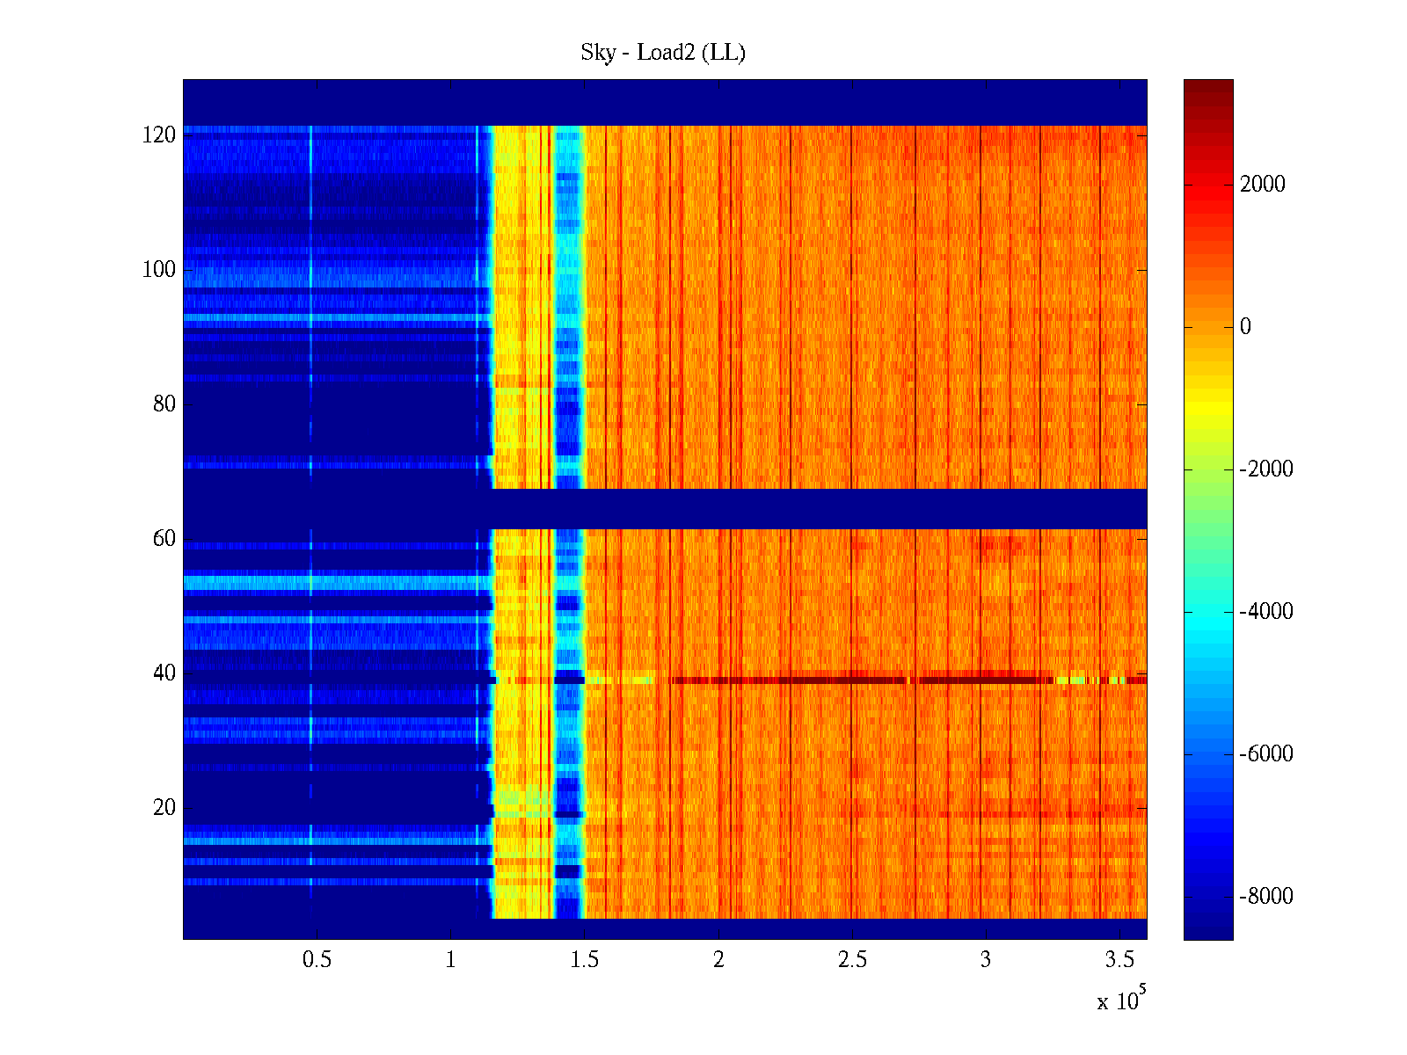Select the colorbar label -6000
Viewport: 1407px width, 1055px height.
(1266, 754)
